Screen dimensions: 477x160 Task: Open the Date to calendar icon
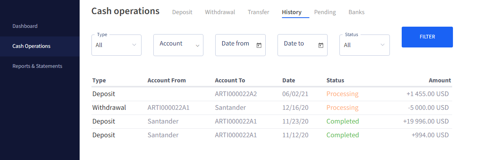tap(321, 45)
